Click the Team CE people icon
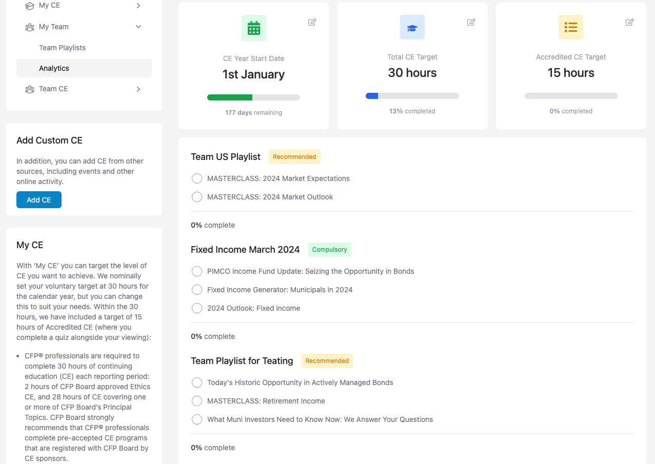This screenshot has width=655, height=464. click(x=30, y=89)
